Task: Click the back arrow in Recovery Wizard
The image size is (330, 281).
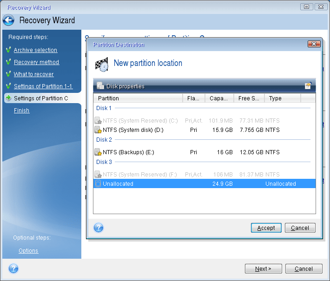Action: [8, 20]
